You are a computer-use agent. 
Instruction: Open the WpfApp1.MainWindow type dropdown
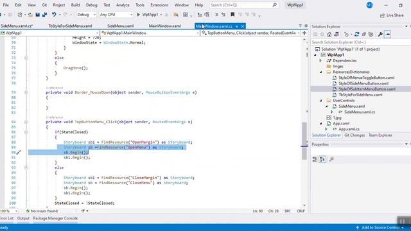(150, 33)
